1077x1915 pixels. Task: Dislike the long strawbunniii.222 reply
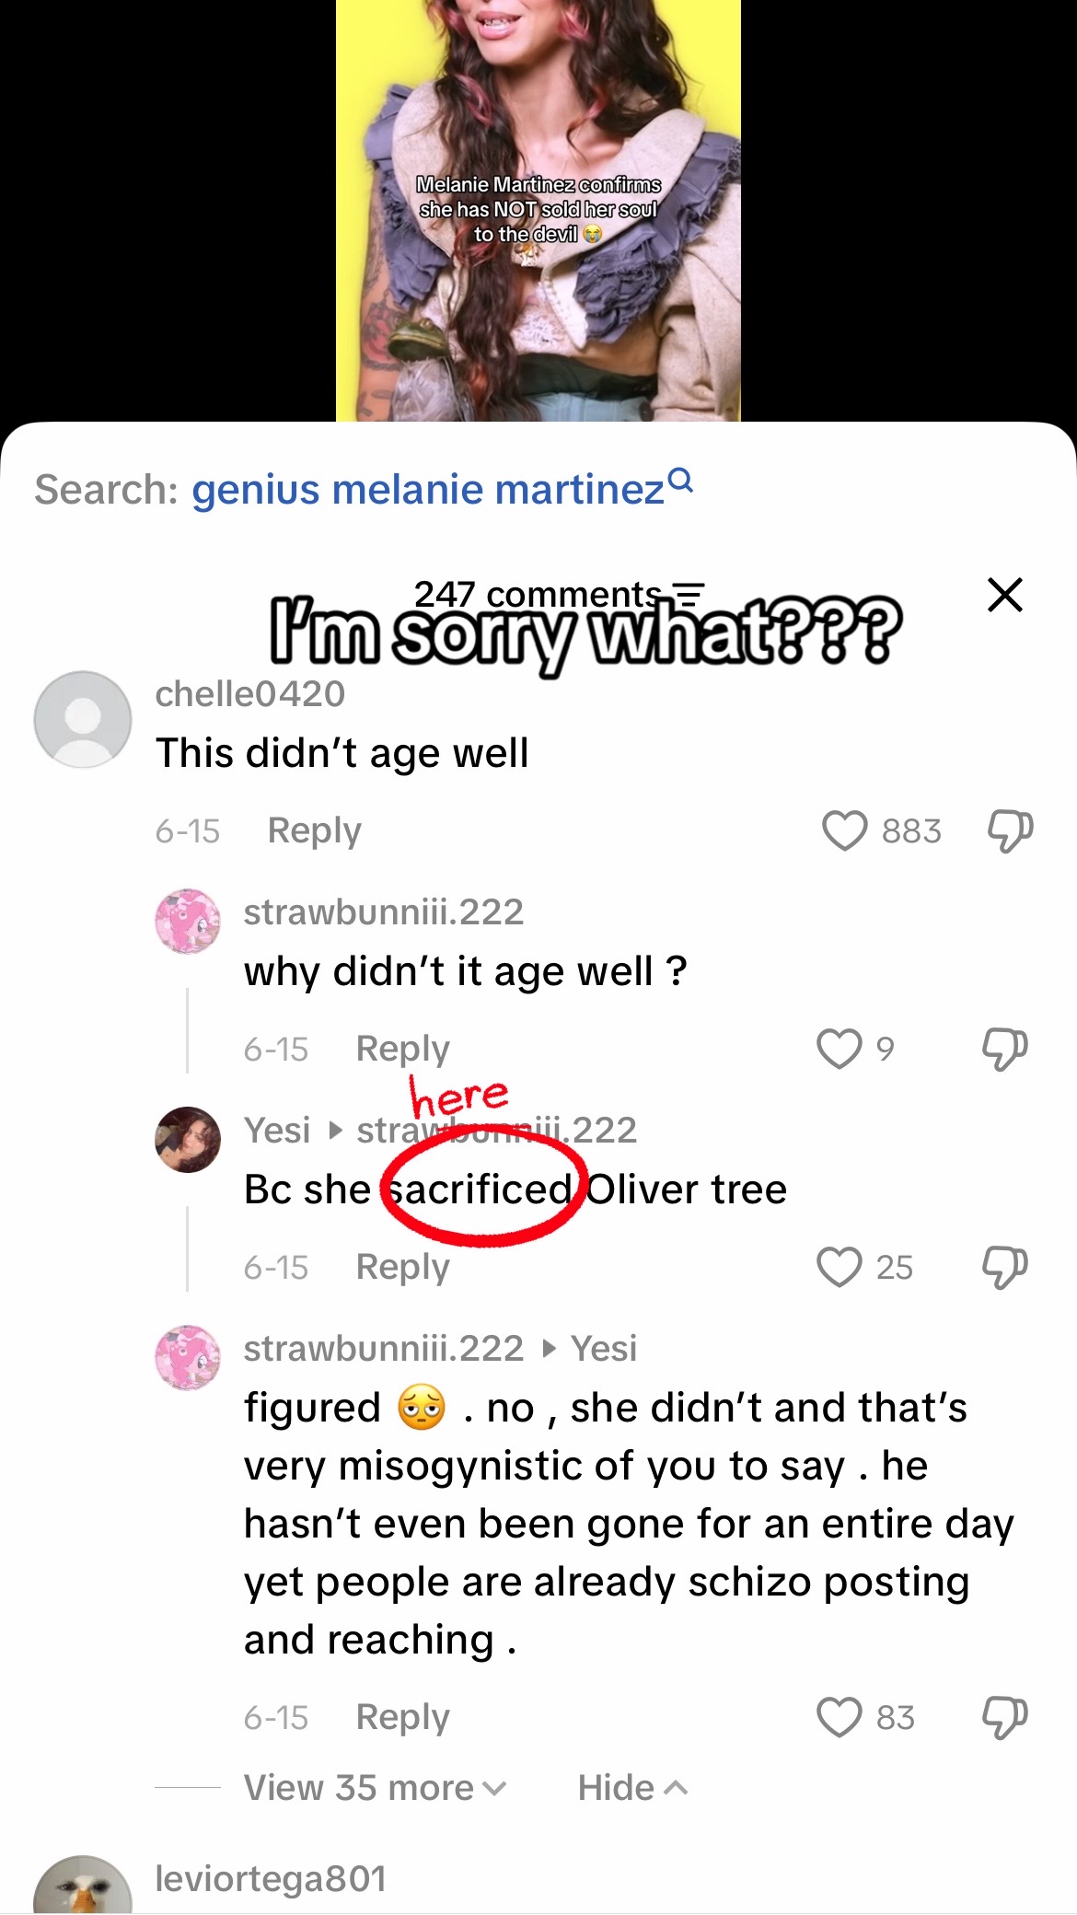point(1004,1717)
